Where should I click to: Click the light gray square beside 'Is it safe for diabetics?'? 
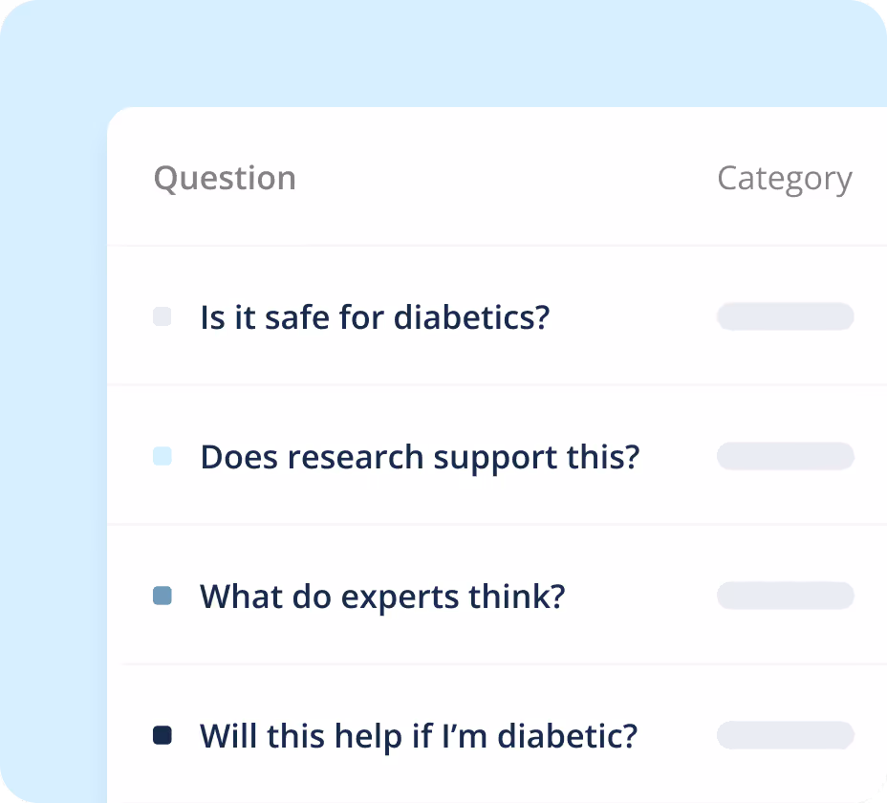pos(162,316)
